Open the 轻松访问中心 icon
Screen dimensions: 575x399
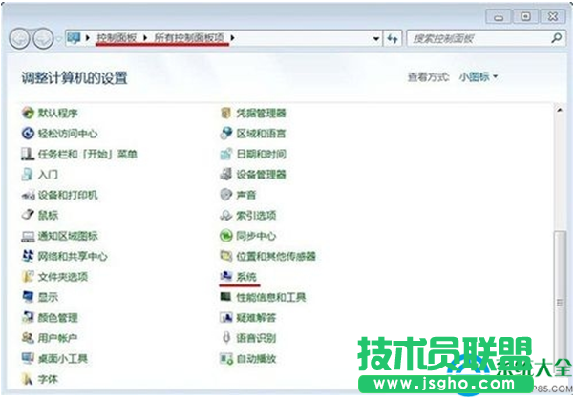click(28, 134)
